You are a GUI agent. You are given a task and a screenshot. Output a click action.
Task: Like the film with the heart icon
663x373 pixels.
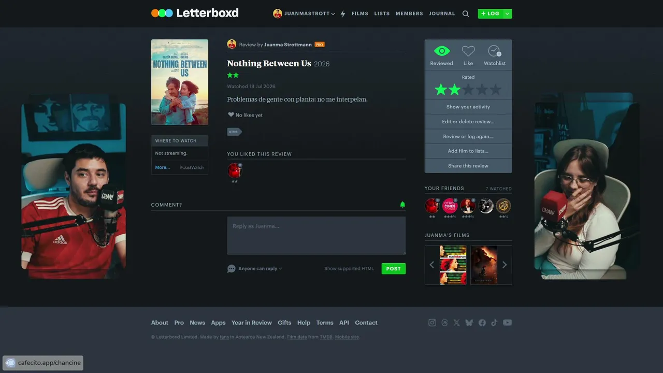coord(468,51)
